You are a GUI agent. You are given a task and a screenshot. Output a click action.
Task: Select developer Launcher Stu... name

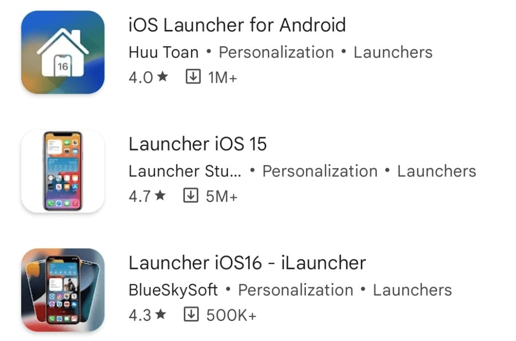point(185,171)
